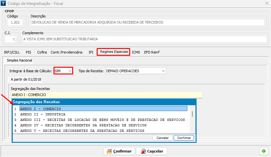271x157 pixels.
Task: Select ANEXO II - INDUSTRIA from list
Action: pyautogui.click(x=43, y=114)
